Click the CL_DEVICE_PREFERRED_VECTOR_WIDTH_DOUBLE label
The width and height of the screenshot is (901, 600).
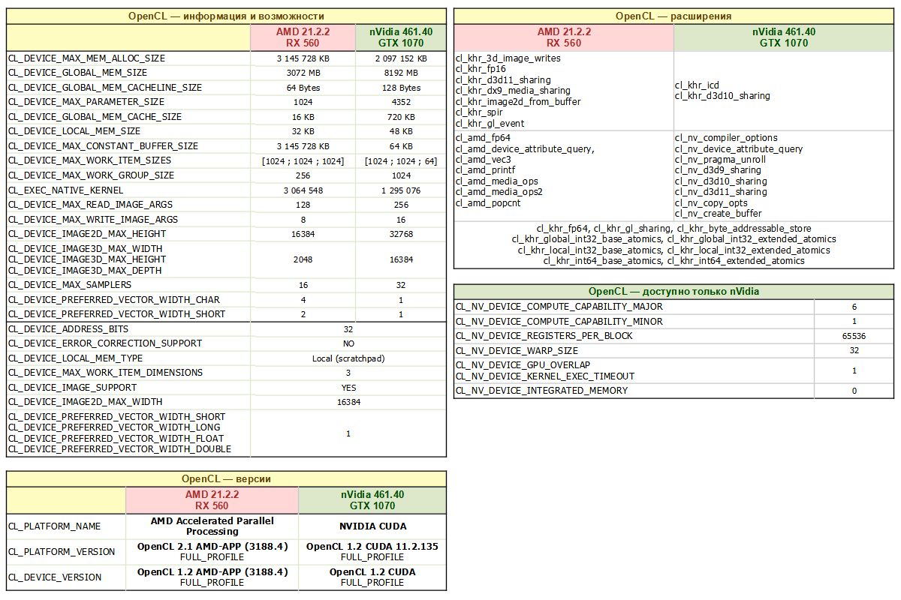point(120,449)
